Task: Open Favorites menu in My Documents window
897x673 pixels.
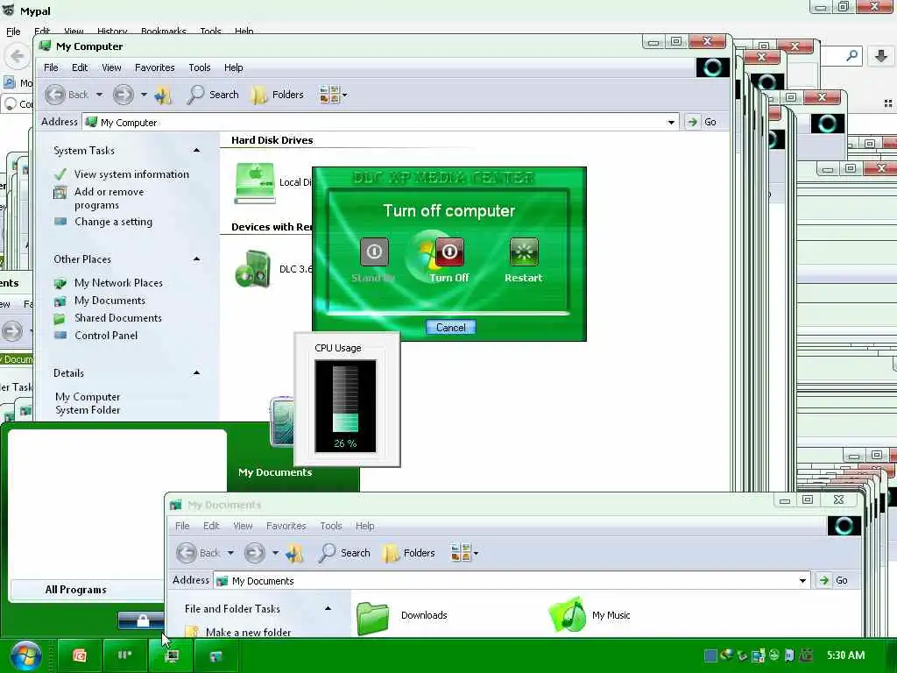Action: click(x=286, y=526)
